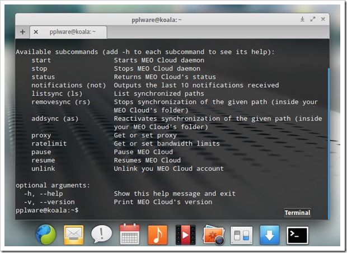
Task: Launch the Mail app in the dock
Action: point(74,235)
